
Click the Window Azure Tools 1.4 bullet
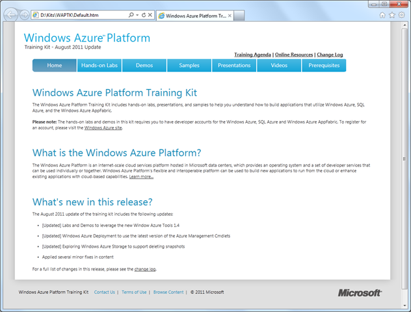111,226
